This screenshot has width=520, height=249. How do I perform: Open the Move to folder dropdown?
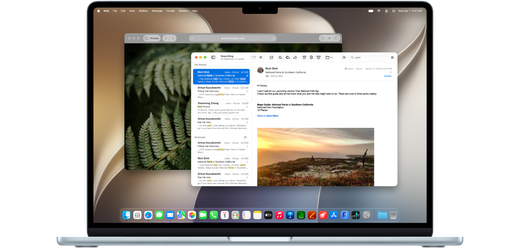(329, 57)
